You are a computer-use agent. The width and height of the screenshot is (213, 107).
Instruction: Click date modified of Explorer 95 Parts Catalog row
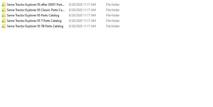[x=82, y=15]
